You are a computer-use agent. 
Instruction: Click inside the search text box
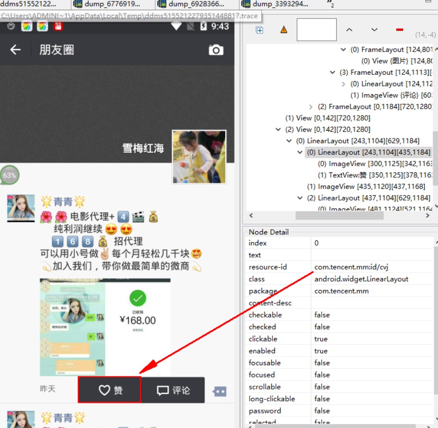(316, 30)
